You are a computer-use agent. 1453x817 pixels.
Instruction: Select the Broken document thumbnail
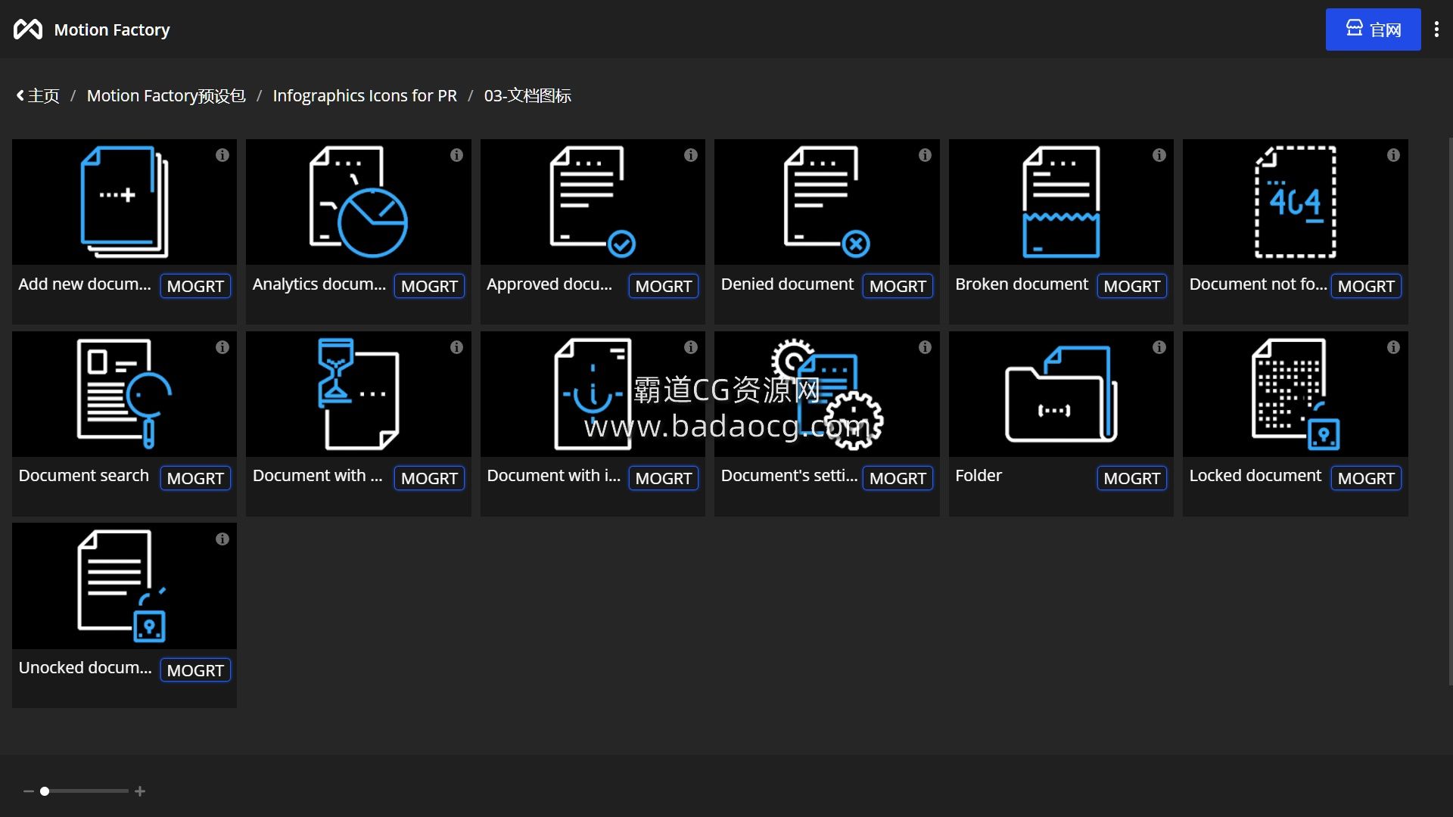pos(1061,202)
